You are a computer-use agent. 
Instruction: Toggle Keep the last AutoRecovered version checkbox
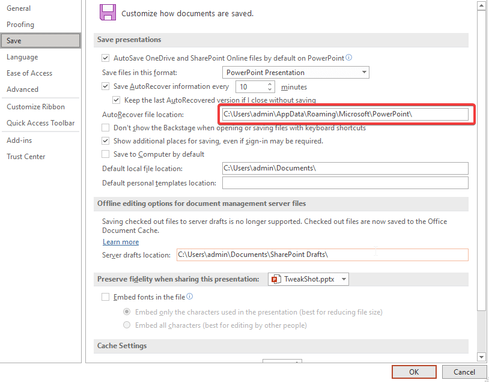[117, 100]
